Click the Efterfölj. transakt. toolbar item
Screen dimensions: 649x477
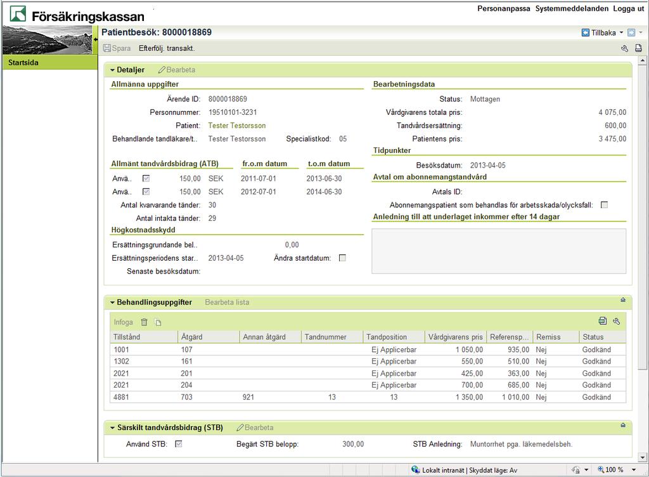pos(167,48)
